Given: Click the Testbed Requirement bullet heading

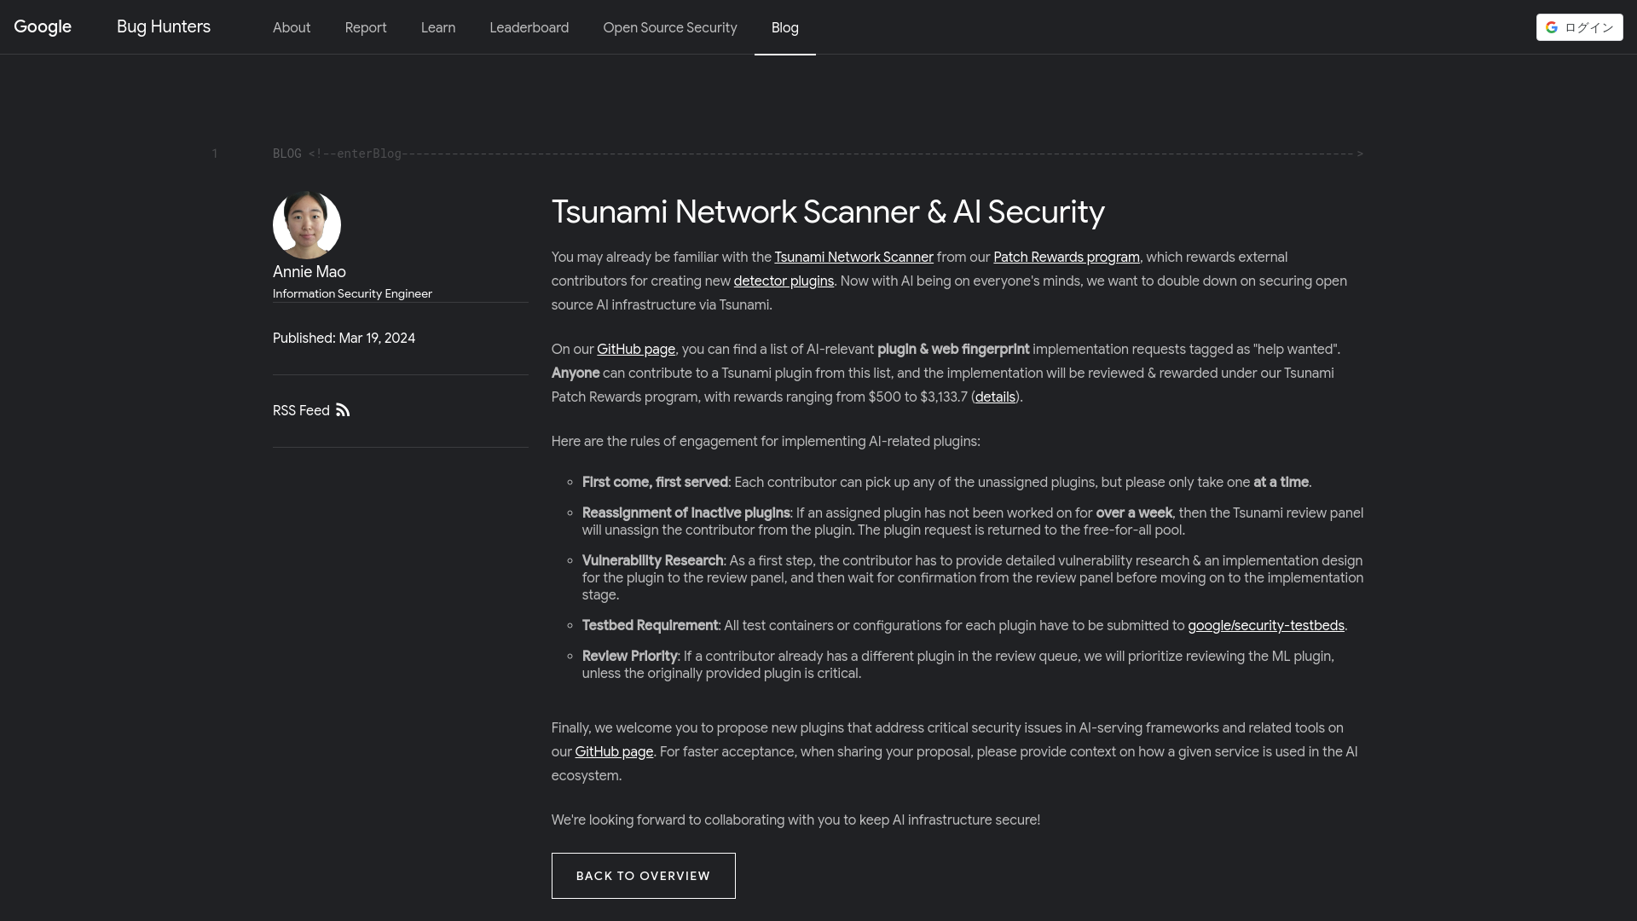Looking at the screenshot, I should (650, 626).
